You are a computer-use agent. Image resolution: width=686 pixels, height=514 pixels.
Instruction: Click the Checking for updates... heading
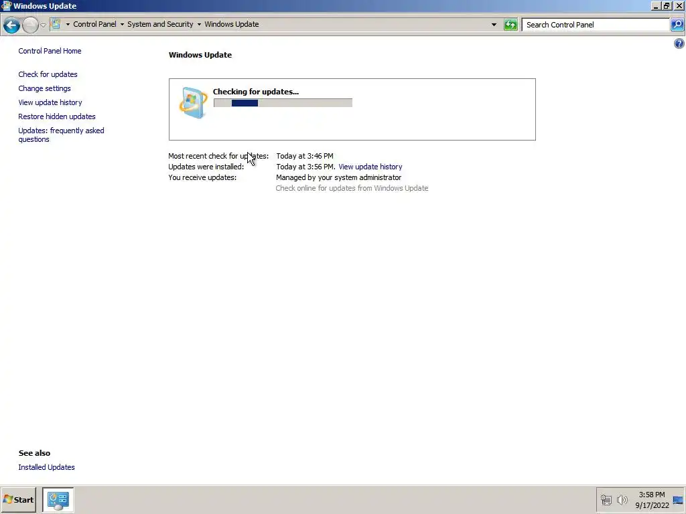tap(256, 92)
